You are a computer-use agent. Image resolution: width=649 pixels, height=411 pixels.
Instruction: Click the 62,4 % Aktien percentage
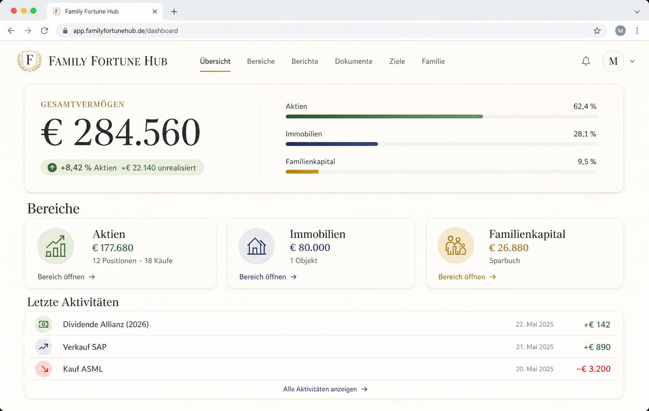(585, 106)
